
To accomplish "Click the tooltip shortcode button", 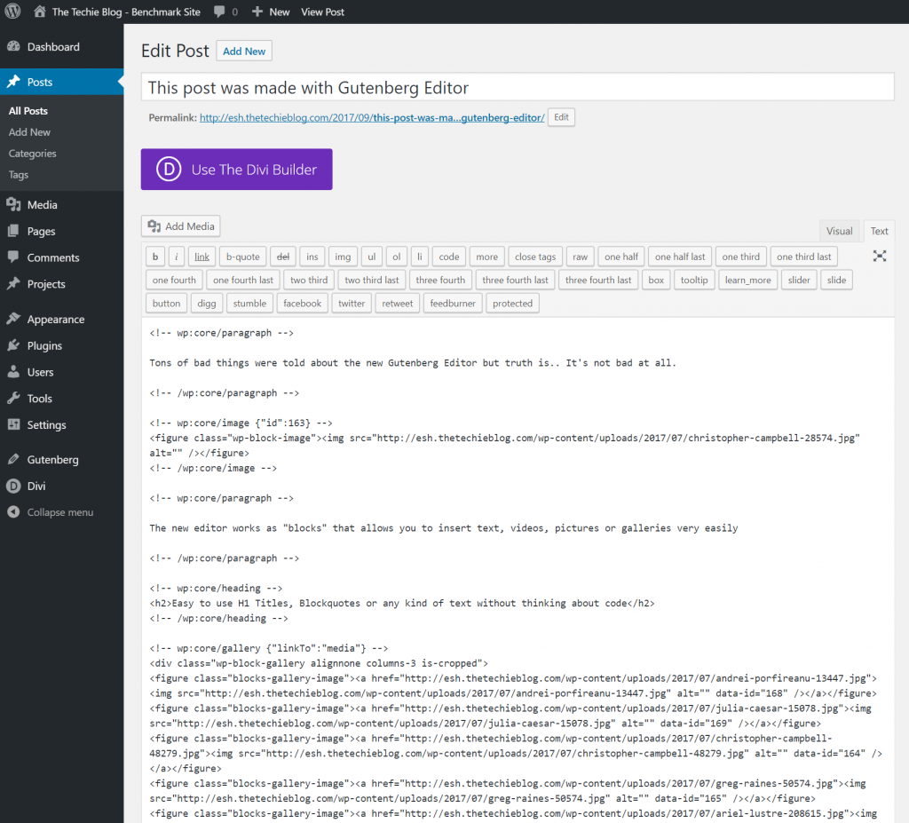I will point(694,280).
